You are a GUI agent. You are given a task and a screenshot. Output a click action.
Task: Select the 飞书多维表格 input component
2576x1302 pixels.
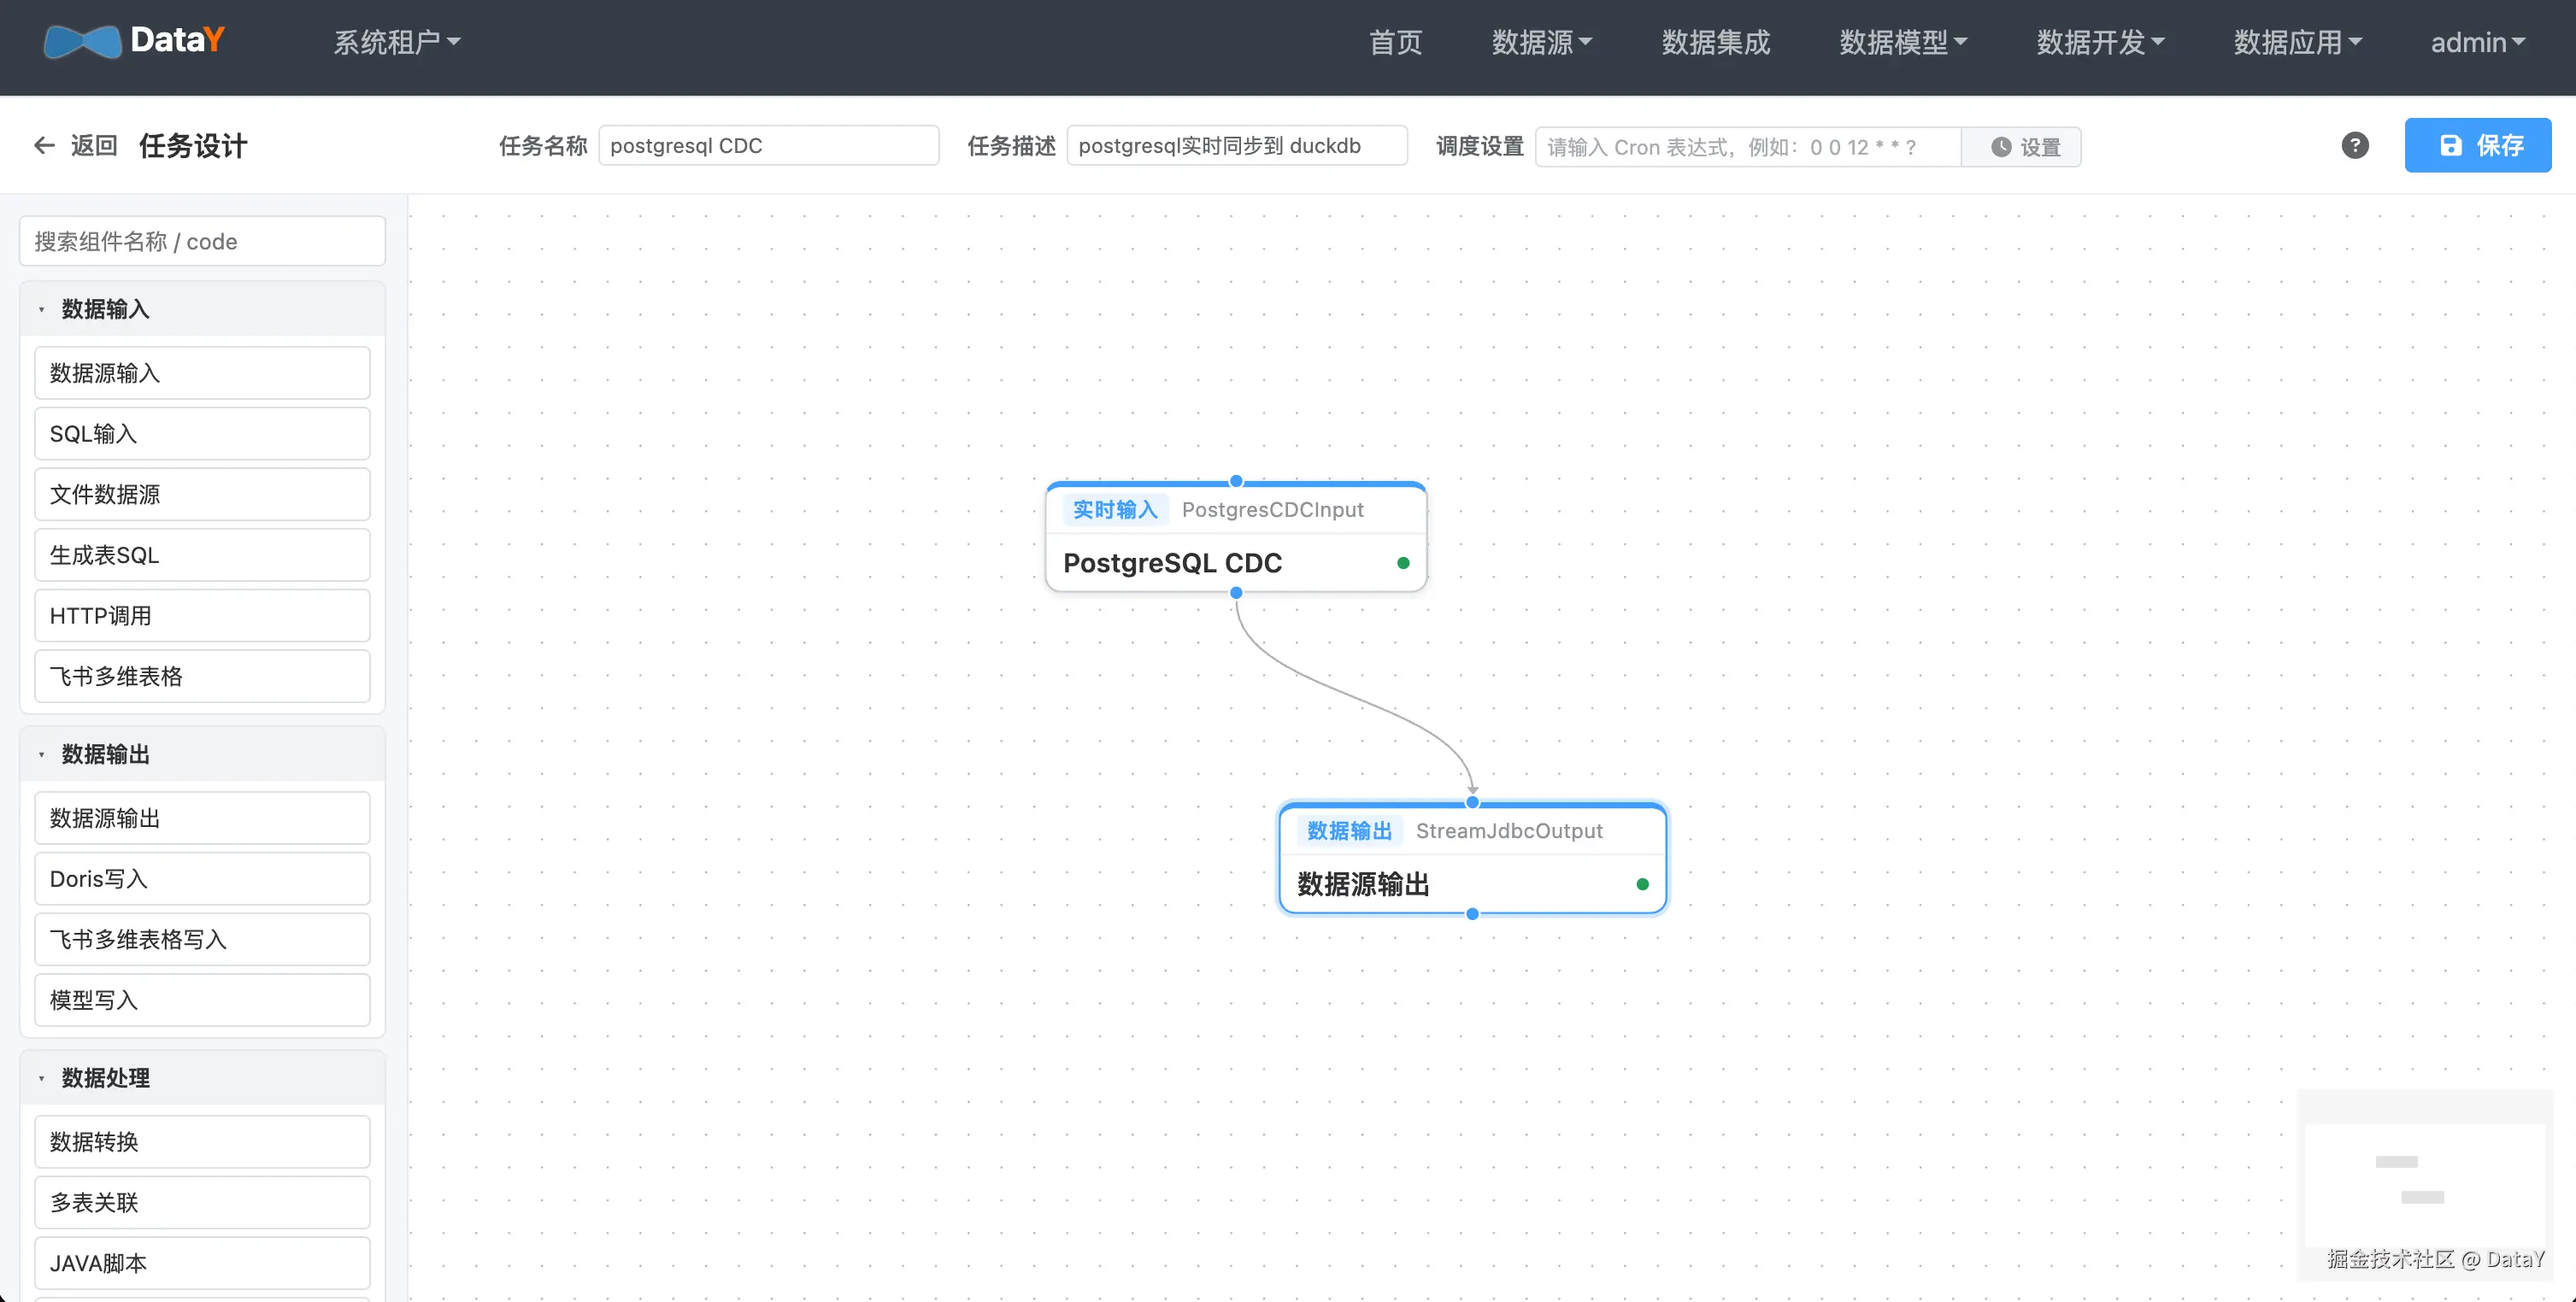202,677
